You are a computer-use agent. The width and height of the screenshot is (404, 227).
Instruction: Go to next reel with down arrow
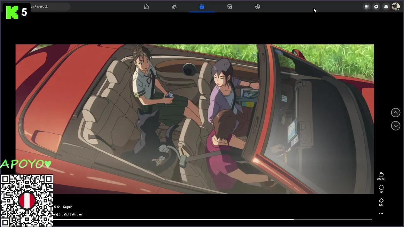tap(395, 126)
